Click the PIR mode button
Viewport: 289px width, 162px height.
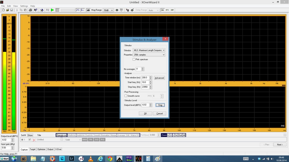tap(162, 10)
